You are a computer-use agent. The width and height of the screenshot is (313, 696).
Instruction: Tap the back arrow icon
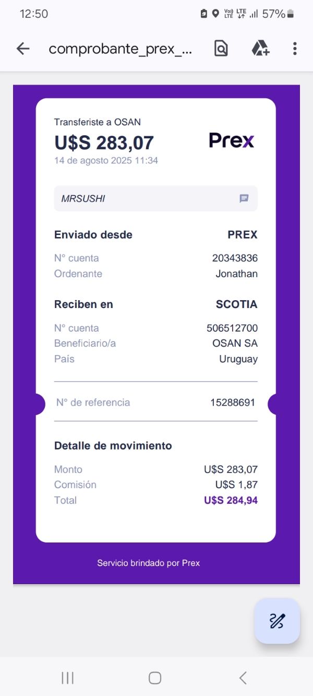click(x=23, y=49)
